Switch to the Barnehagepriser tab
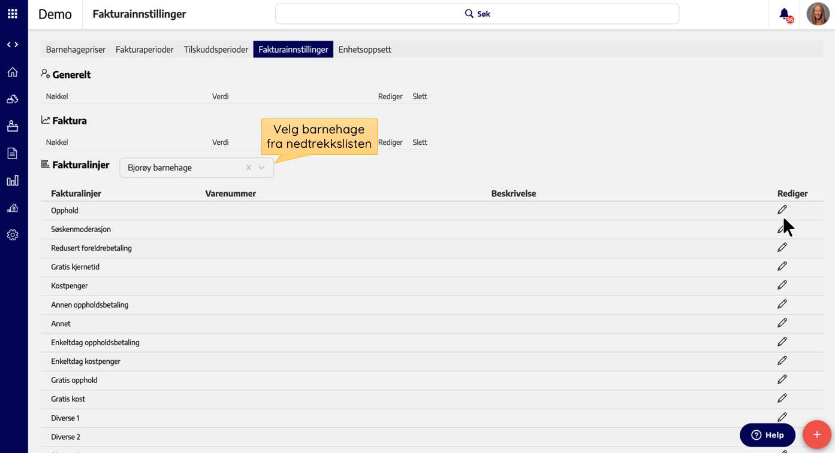 click(76, 50)
